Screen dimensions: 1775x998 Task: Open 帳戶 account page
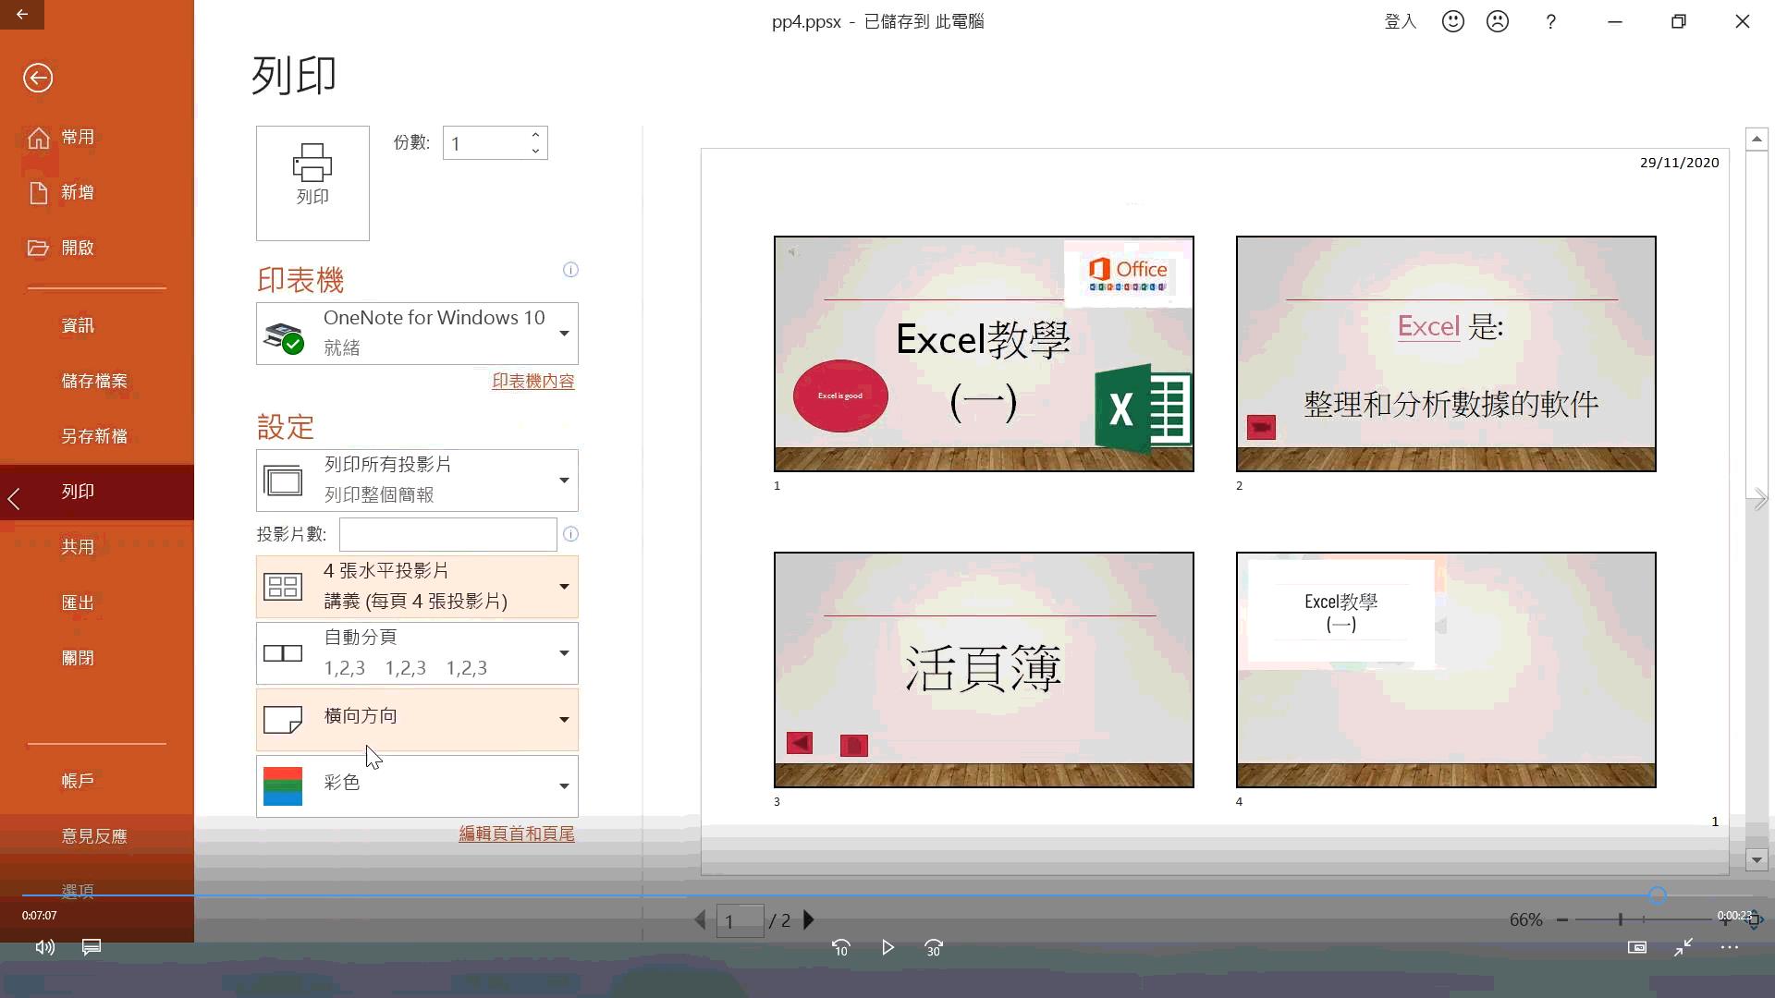point(78,781)
